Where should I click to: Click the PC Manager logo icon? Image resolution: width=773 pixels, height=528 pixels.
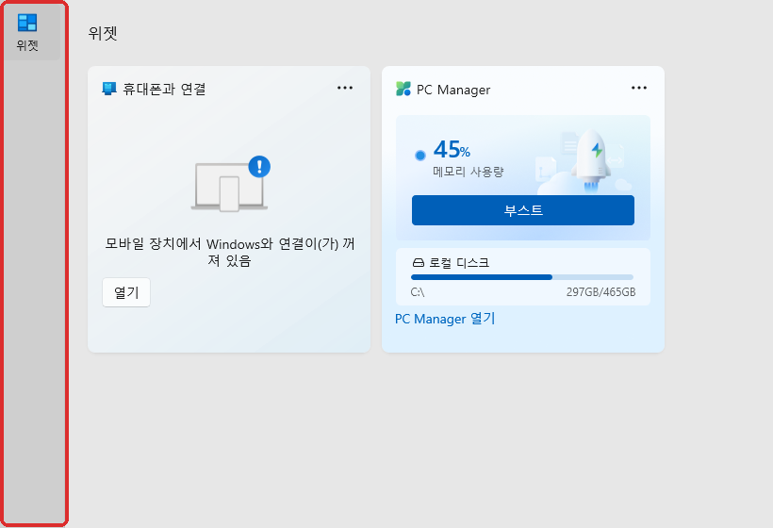pyautogui.click(x=403, y=89)
